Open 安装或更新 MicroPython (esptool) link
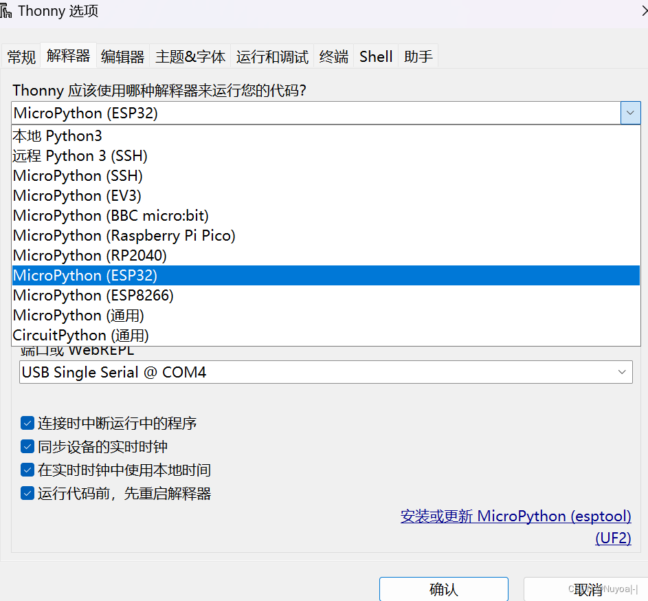 tap(516, 516)
